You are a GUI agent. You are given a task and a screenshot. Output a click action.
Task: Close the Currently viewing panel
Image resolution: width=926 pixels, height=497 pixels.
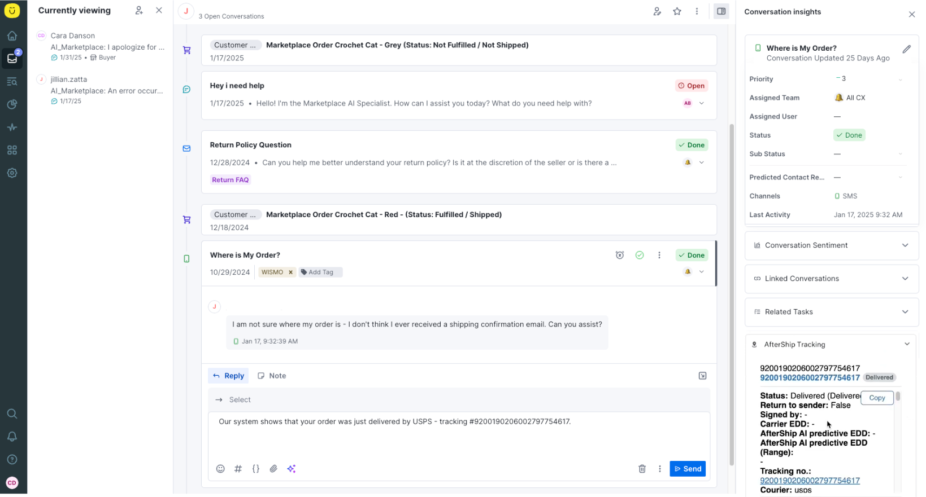click(159, 10)
